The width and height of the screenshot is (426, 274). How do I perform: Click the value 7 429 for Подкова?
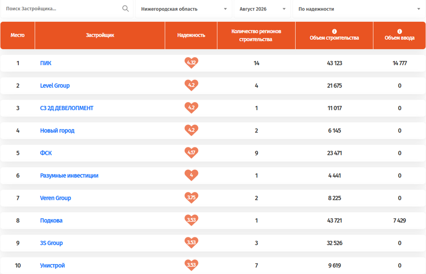point(400,221)
